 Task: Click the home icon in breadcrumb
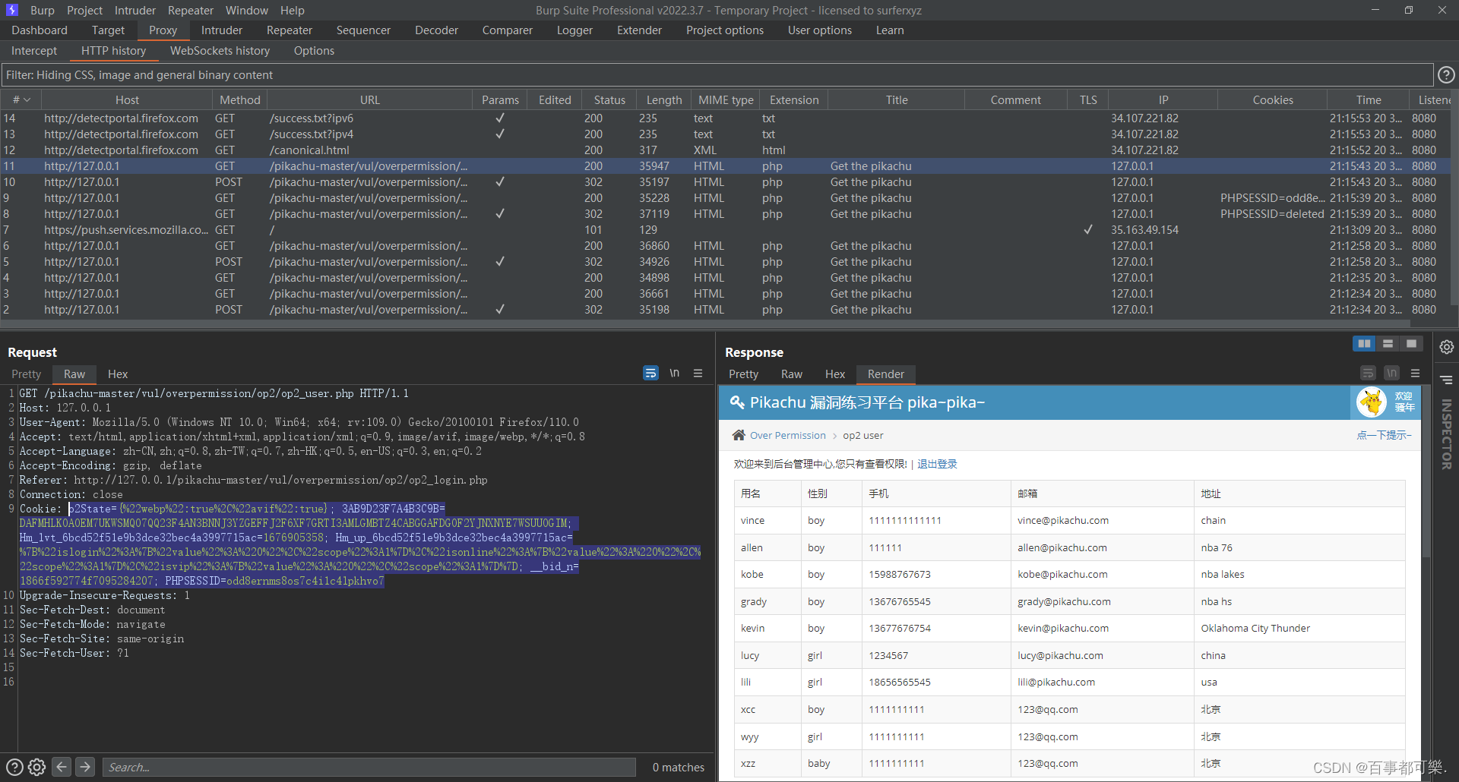738,435
